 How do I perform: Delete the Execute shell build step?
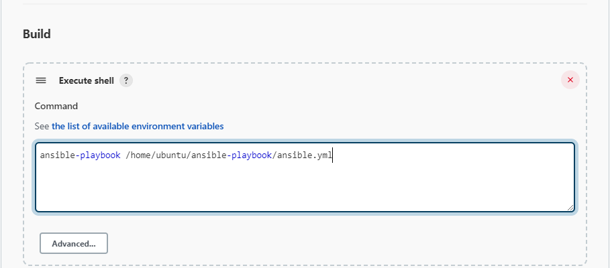(570, 80)
